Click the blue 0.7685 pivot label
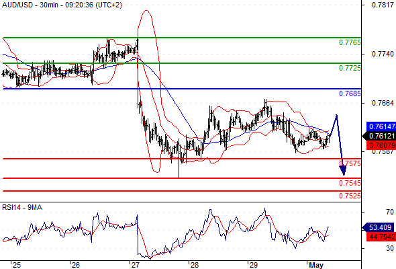The width and height of the screenshot is (396, 269). pyautogui.click(x=350, y=93)
